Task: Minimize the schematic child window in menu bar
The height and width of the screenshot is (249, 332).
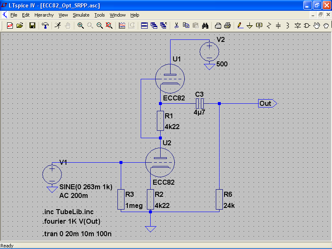Action: click(313, 15)
